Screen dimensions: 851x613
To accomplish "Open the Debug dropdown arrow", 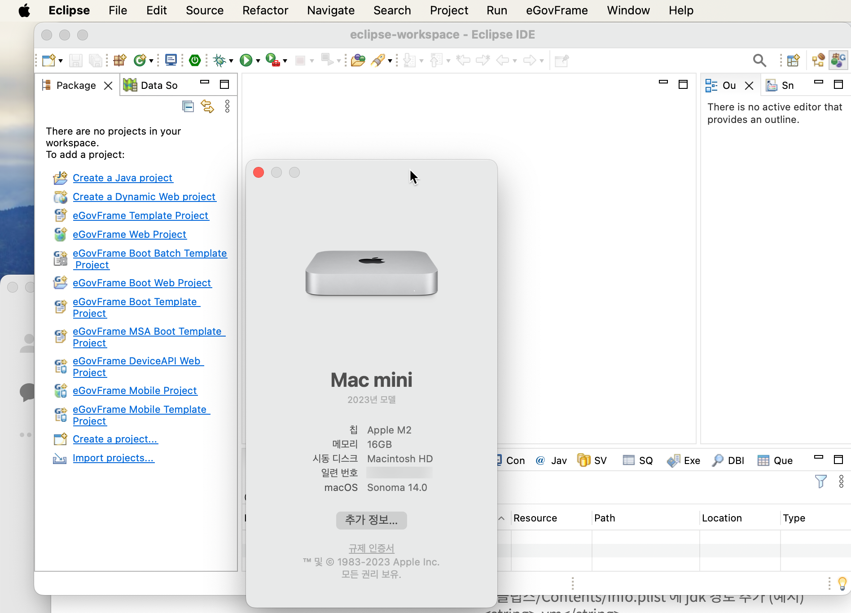I will click(231, 61).
